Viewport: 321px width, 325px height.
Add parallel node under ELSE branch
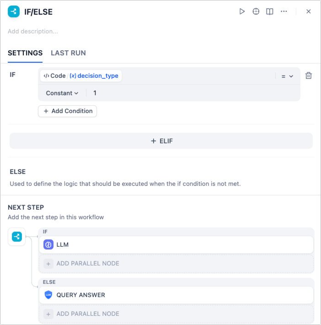click(82, 314)
